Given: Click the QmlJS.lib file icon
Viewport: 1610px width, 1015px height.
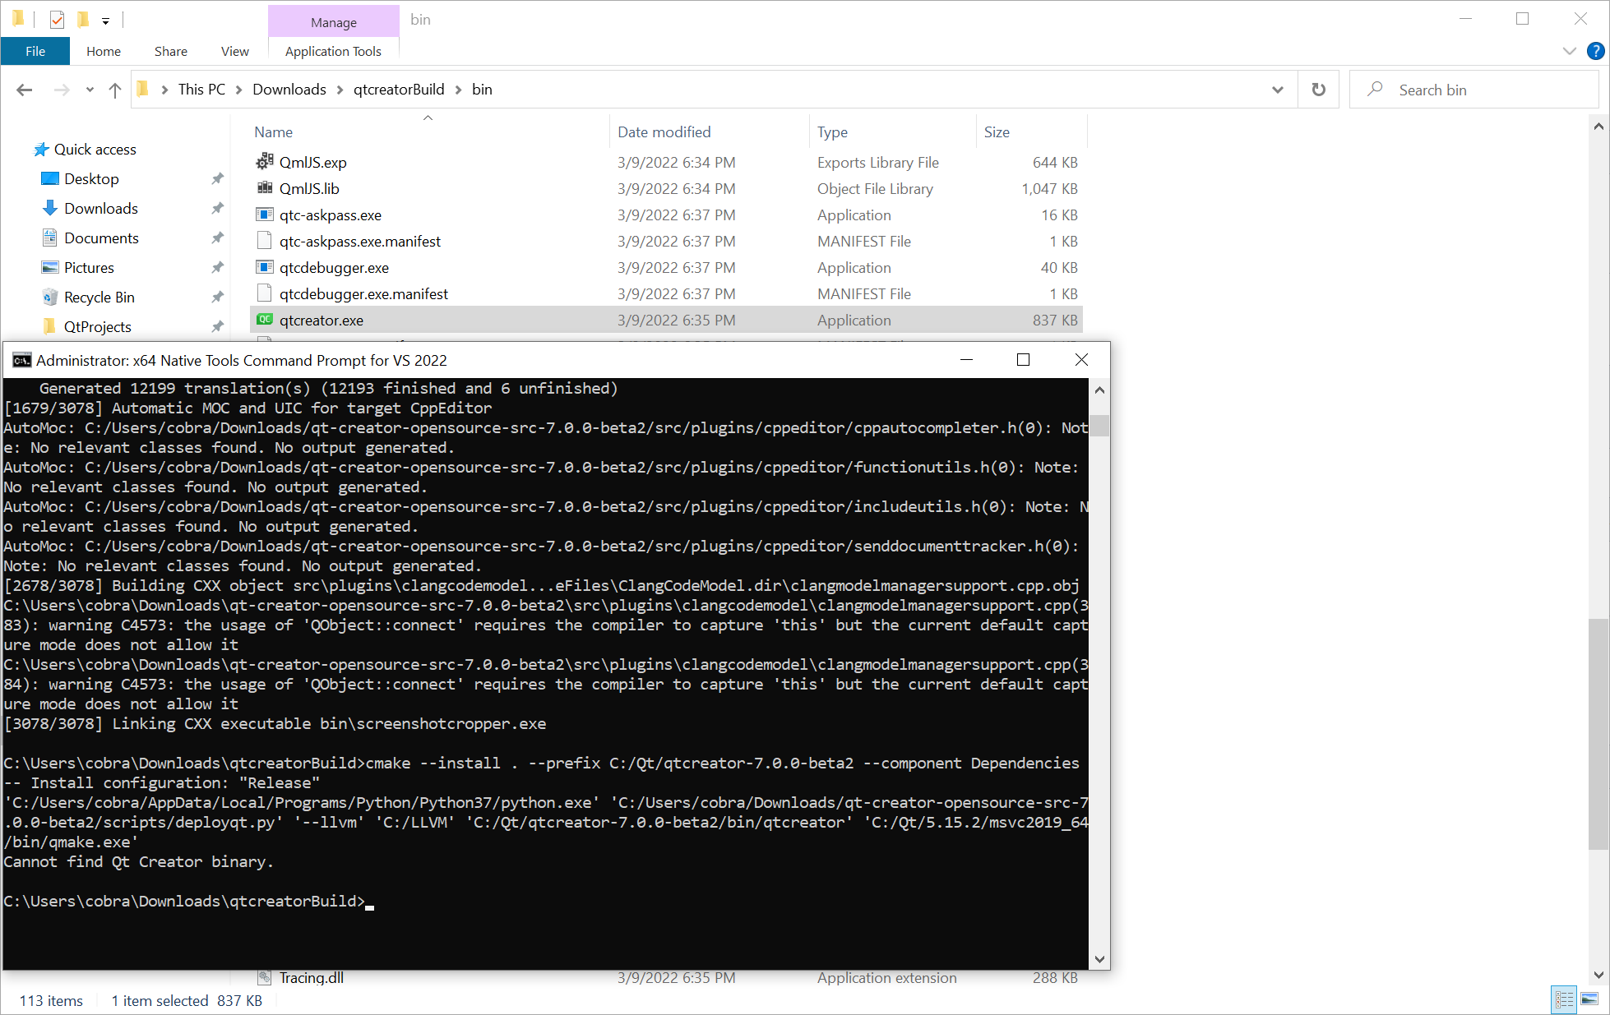Looking at the screenshot, I should (x=264, y=188).
